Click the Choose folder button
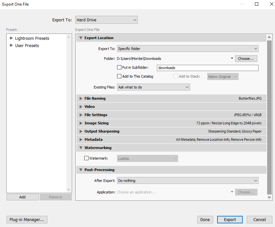The width and height of the screenshot is (275, 227). pyautogui.click(x=246, y=58)
